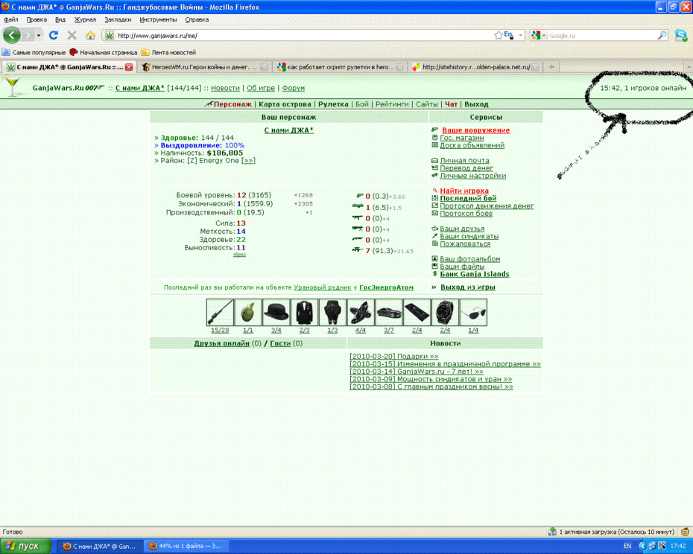Viewport: 693px width, 554px height.
Task: Open Личные настройки link
Action: pyautogui.click(x=473, y=176)
